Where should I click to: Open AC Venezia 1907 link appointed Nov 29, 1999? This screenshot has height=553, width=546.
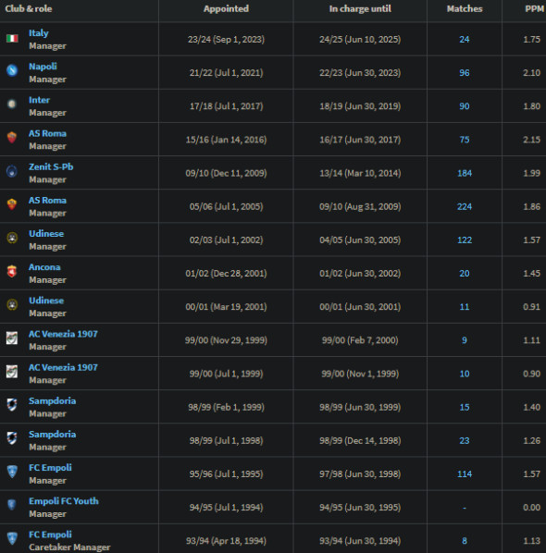(63, 334)
